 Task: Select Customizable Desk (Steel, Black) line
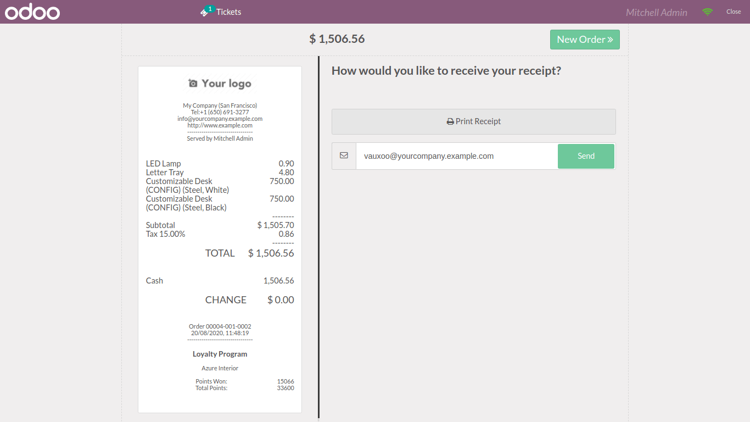(x=220, y=203)
